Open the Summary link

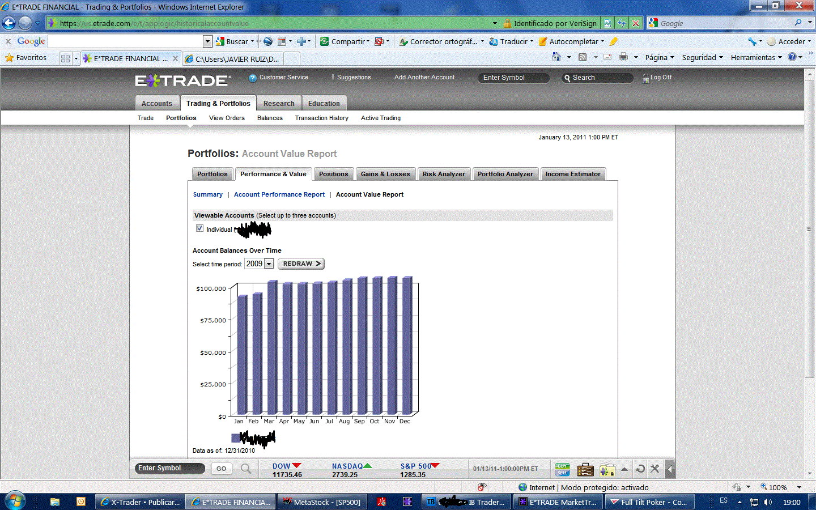pos(208,194)
